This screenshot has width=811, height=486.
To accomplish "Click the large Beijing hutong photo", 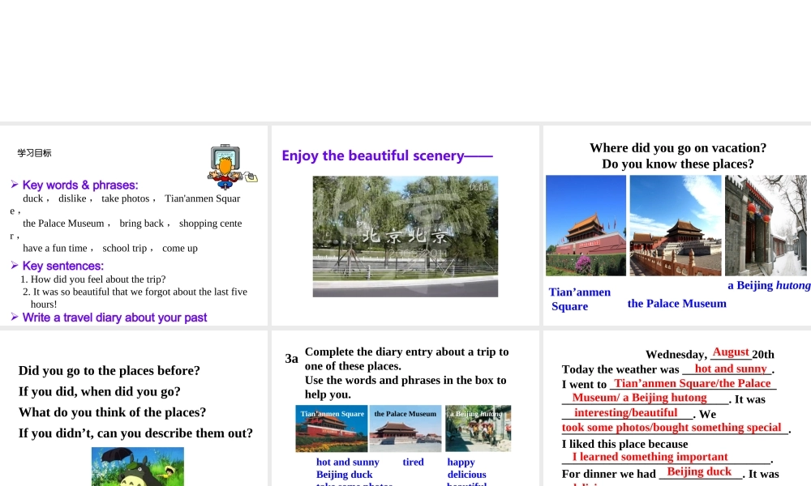I will tap(766, 225).
